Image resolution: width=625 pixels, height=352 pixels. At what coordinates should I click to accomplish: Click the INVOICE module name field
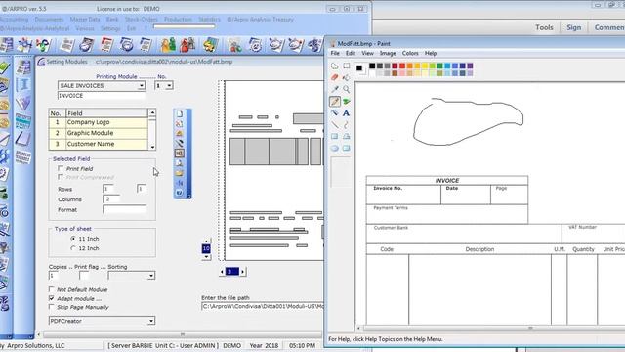pos(102,96)
